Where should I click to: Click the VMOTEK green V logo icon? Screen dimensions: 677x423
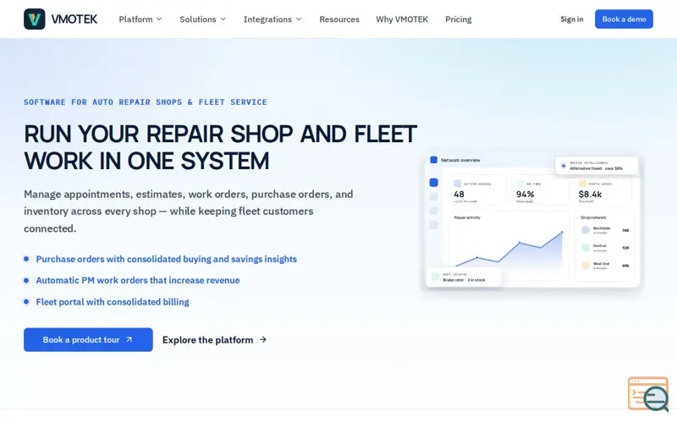point(35,19)
